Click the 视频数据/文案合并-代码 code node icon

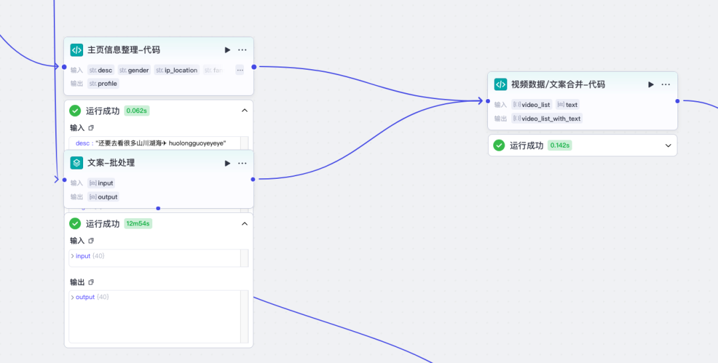500,84
